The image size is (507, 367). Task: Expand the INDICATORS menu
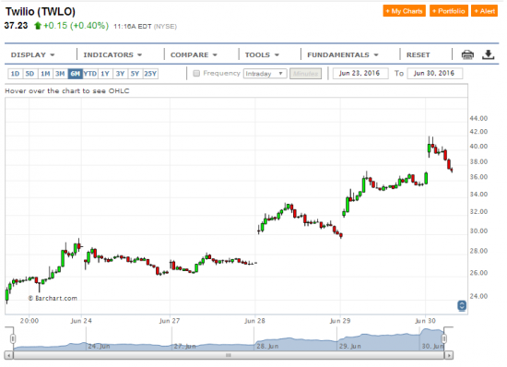pos(112,55)
